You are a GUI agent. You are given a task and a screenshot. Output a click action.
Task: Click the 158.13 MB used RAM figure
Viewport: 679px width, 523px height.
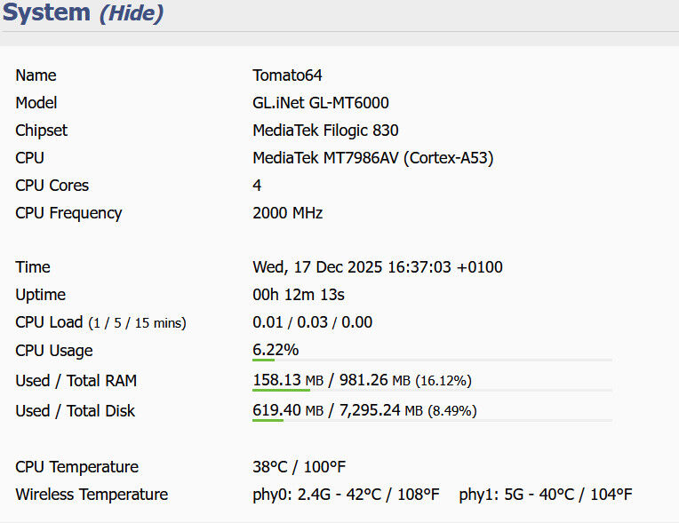(x=288, y=380)
